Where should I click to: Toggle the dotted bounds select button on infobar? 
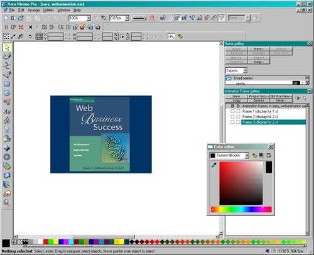[6, 36]
